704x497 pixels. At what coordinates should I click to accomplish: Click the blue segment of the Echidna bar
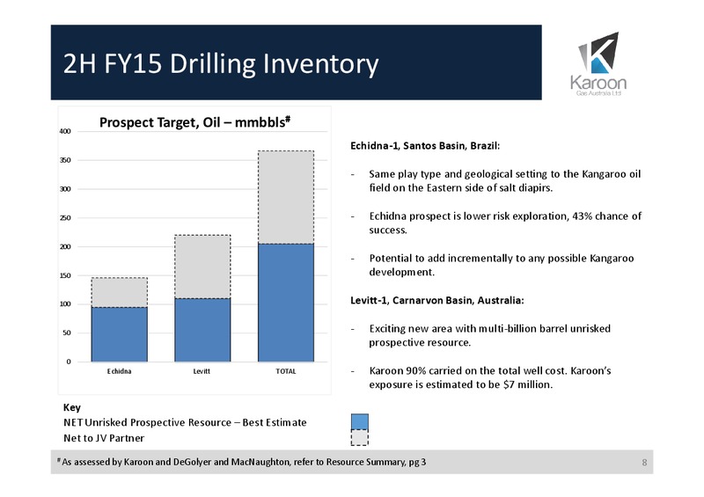[120, 334]
